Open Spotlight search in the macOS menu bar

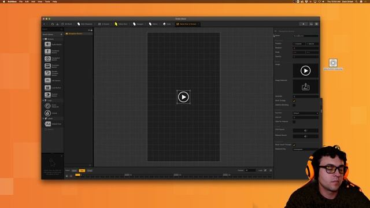click(x=356, y=2)
